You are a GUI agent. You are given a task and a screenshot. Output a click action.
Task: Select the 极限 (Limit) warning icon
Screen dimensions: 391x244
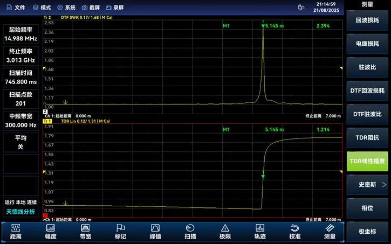pyautogui.click(x=225, y=228)
